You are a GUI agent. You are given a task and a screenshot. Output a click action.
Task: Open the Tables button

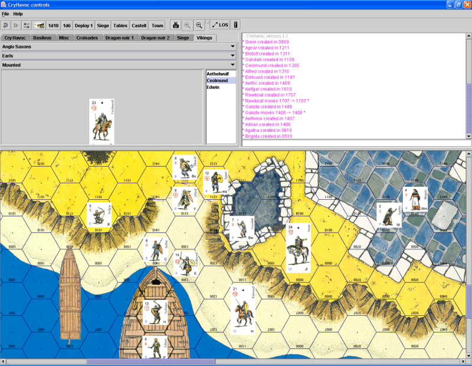[120, 25]
